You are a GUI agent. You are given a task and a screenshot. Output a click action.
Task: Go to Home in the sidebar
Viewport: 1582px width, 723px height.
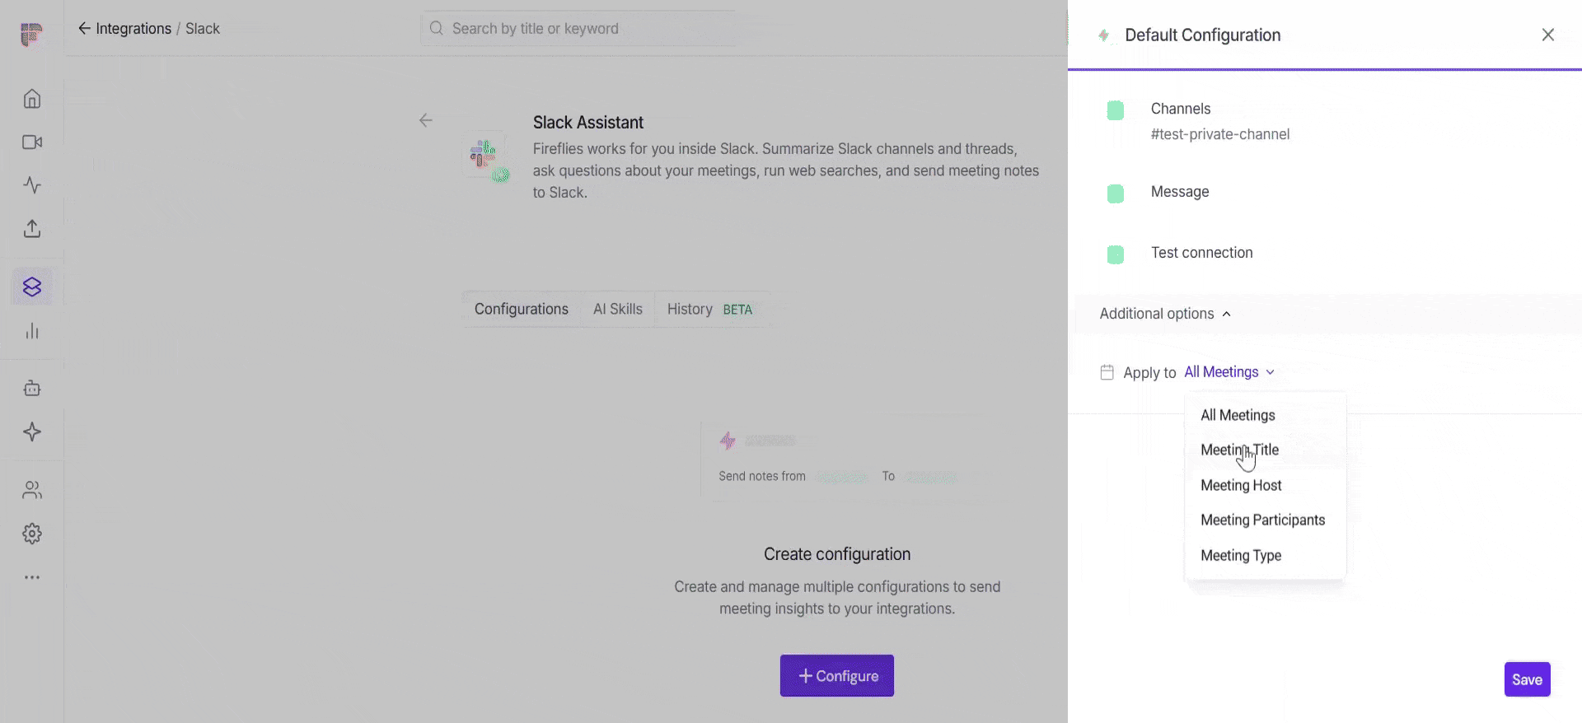tap(32, 99)
